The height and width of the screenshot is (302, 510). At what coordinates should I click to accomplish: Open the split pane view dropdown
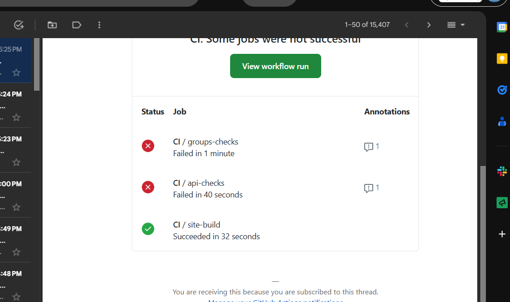pyautogui.click(x=455, y=25)
